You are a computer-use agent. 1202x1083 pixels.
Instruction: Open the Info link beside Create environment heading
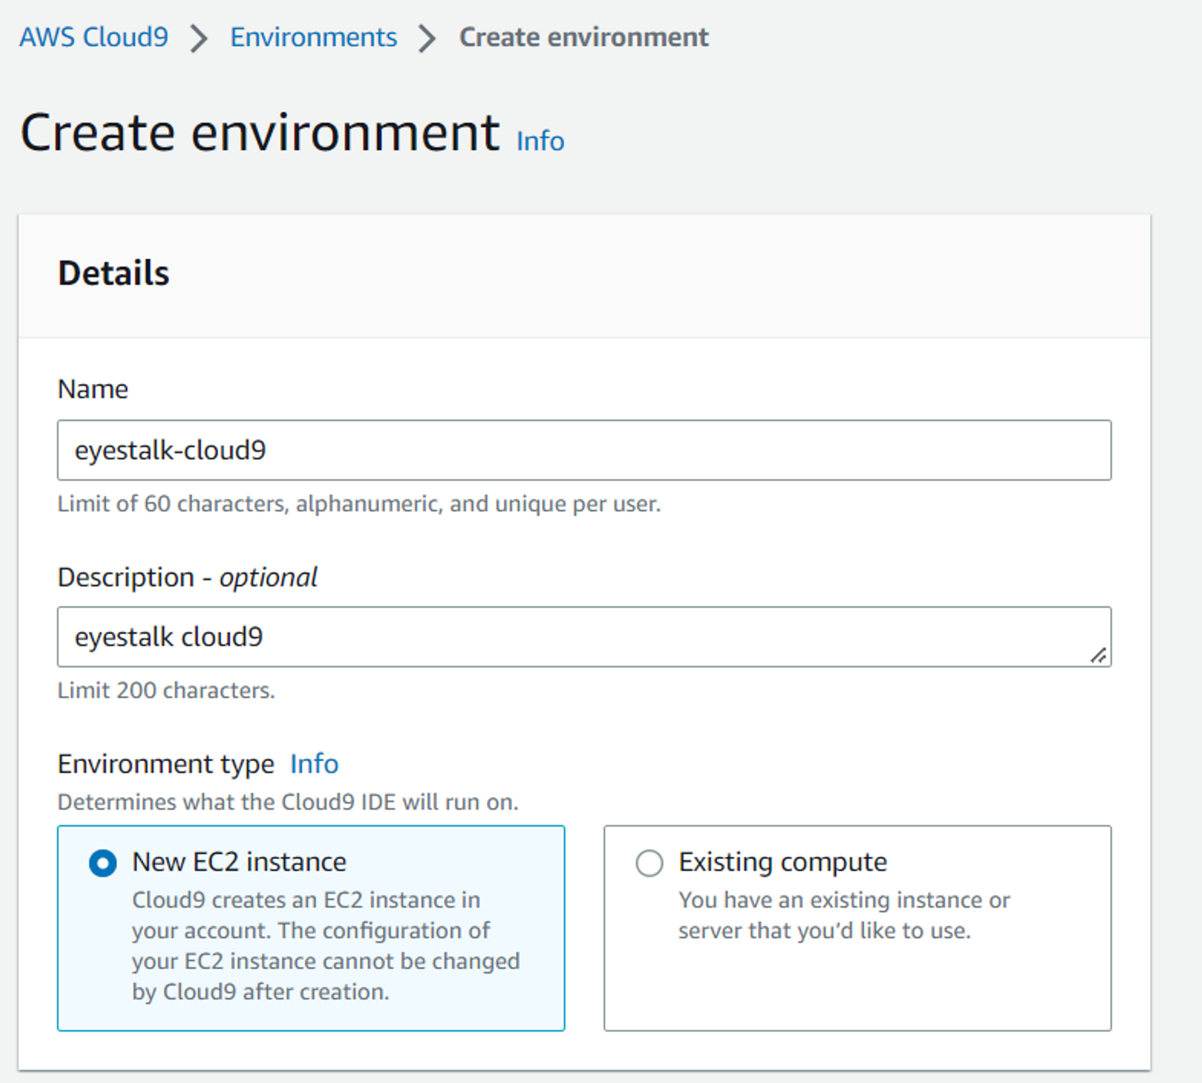click(540, 141)
